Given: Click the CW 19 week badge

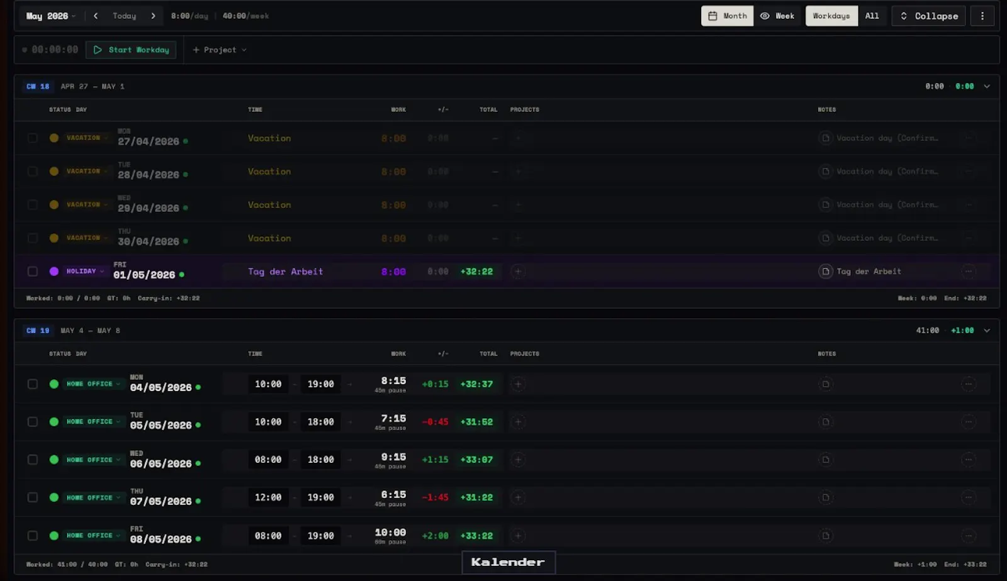Looking at the screenshot, I should tap(38, 330).
